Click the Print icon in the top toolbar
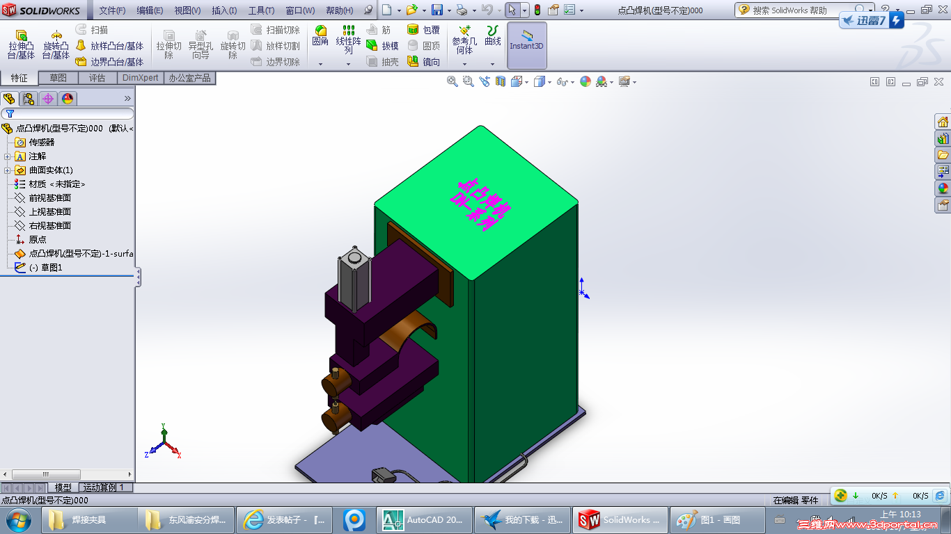Viewport: 951px width, 534px height. (x=462, y=10)
